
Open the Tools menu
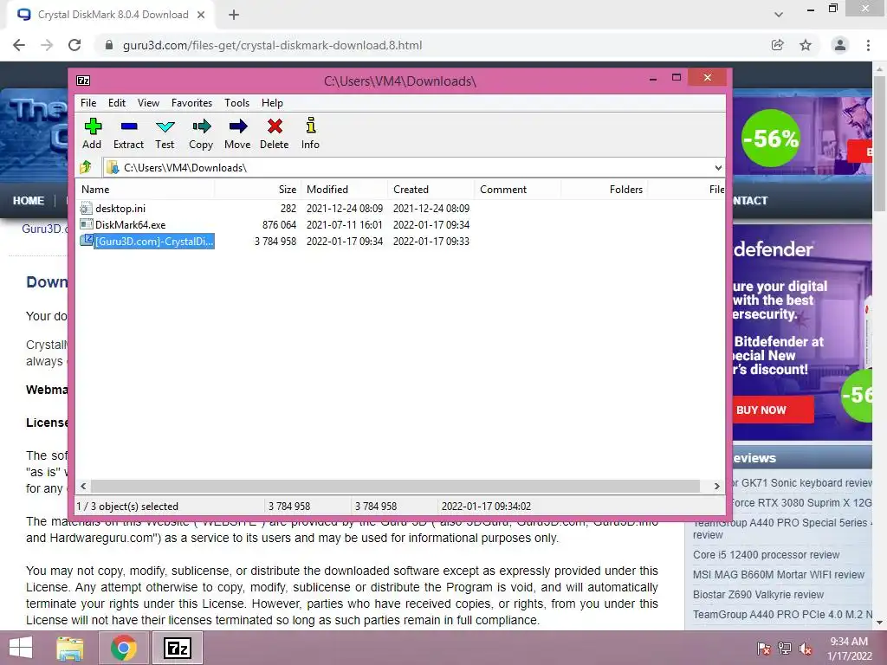click(237, 103)
